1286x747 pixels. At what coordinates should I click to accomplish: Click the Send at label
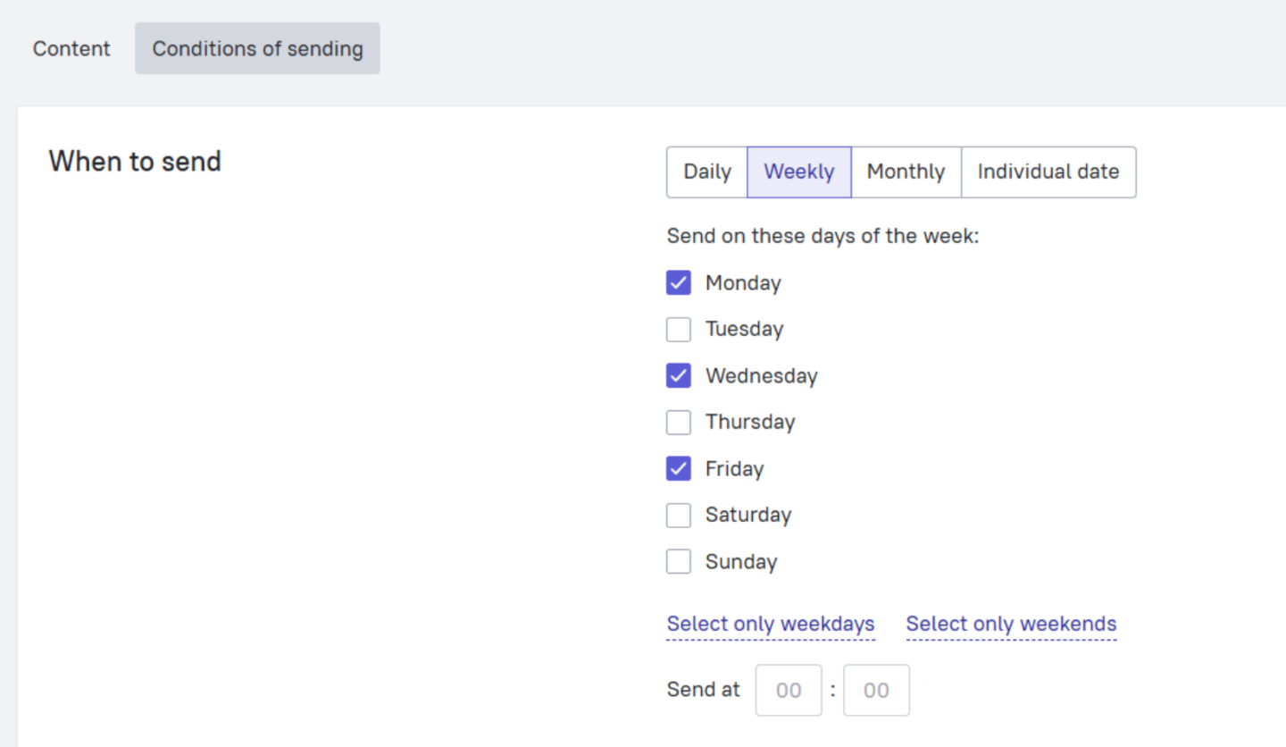click(703, 690)
